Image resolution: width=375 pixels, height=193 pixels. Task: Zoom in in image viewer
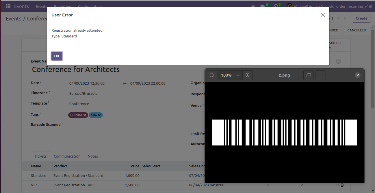248,75
